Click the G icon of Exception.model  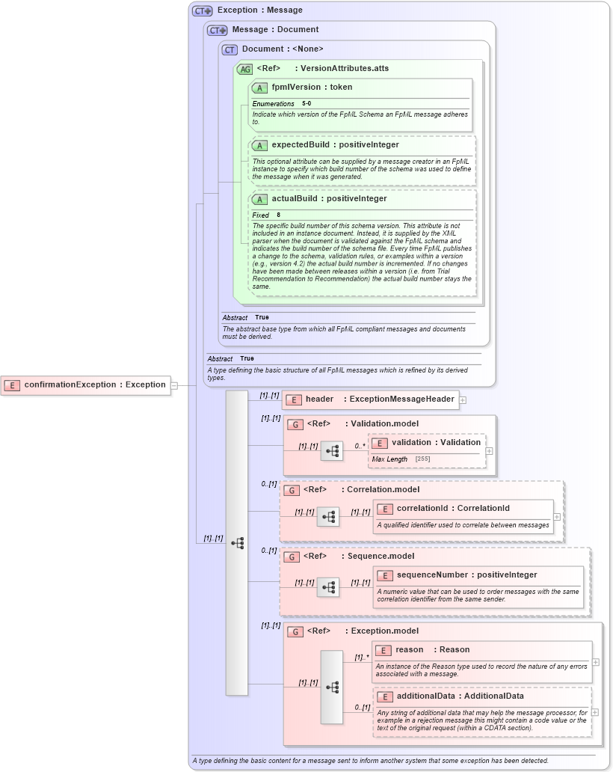pos(295,631)
